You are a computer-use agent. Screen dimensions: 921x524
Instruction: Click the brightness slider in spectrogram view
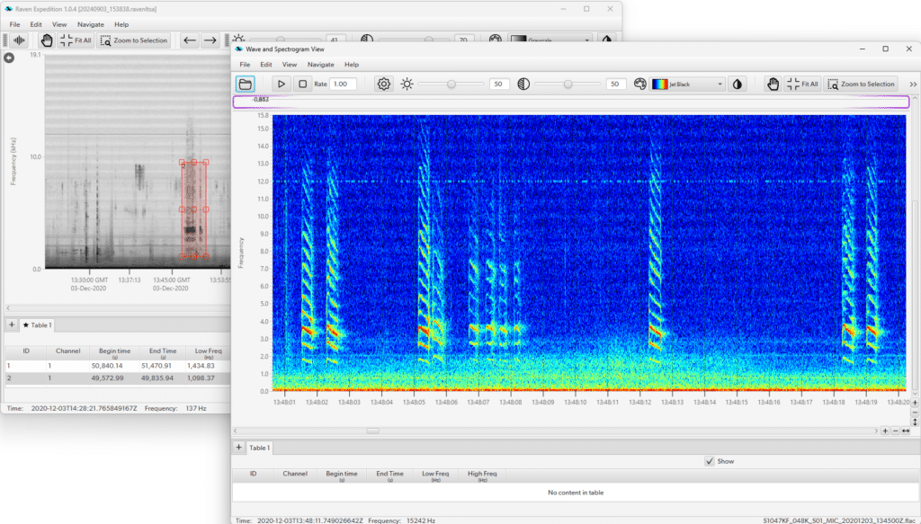(452, 84)
